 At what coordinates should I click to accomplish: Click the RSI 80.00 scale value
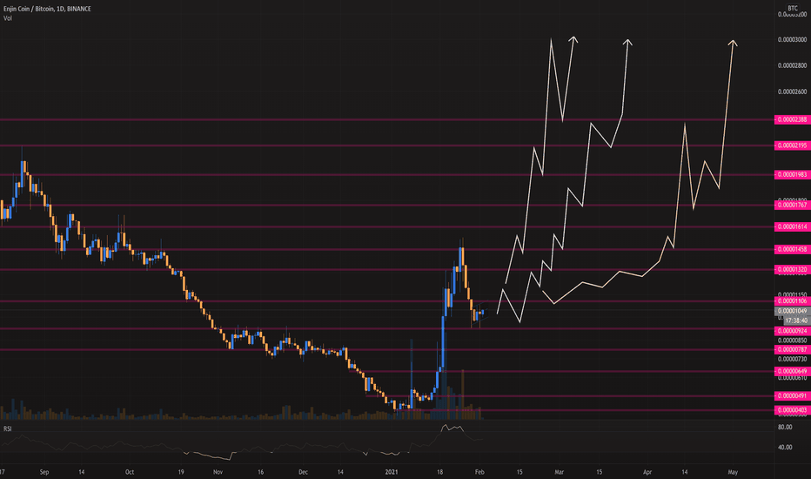[x=785, y=428]
